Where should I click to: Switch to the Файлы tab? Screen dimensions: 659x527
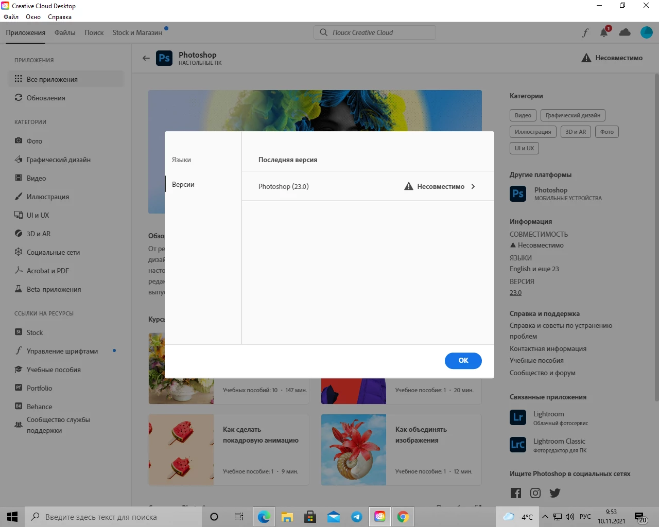point(65,32)
